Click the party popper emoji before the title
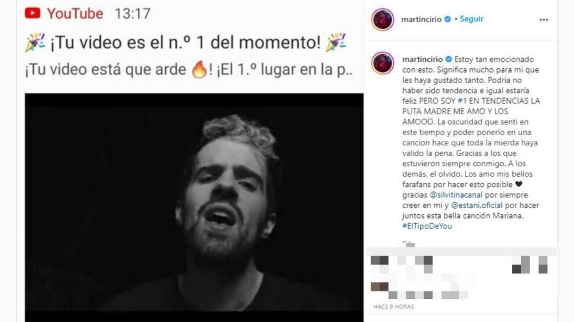 click(35, 42)
